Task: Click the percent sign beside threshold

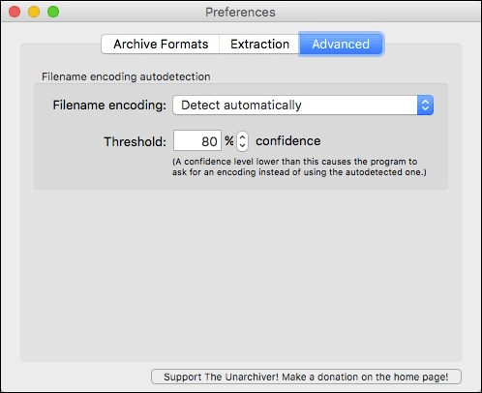Action: (229, 141)
